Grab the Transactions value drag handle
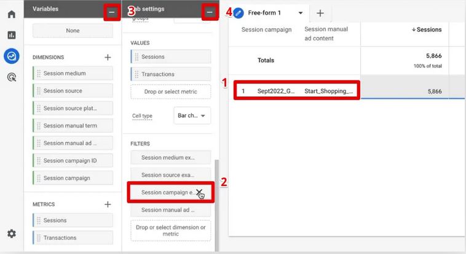 click(136, 74)
